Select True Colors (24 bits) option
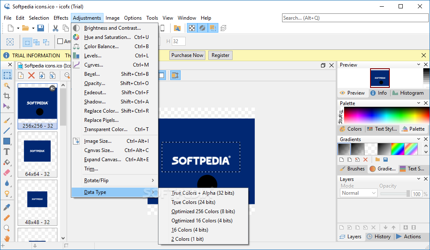This screenshot has width=430, height=250. coord(203,202)
